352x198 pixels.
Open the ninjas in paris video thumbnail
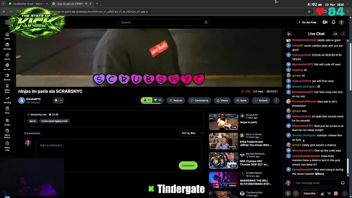pyautogui.click(x=224, y=122)
